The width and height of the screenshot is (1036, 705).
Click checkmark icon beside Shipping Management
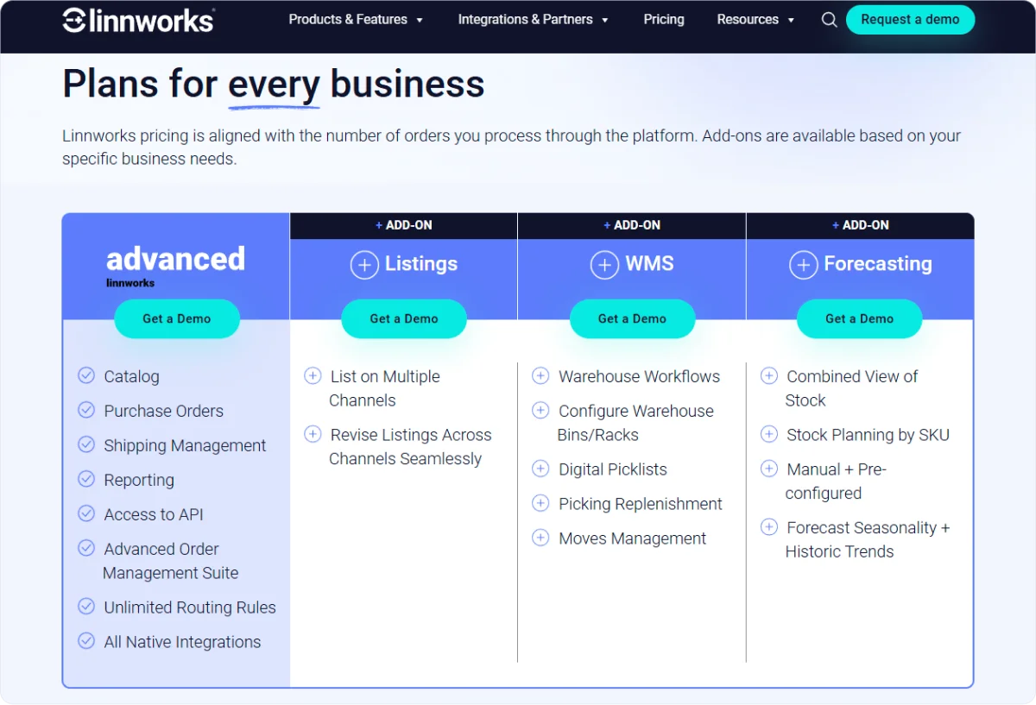pos(86,444)
